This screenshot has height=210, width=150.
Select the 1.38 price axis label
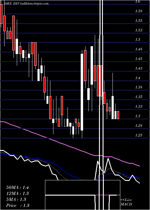(x=139, y=87)
